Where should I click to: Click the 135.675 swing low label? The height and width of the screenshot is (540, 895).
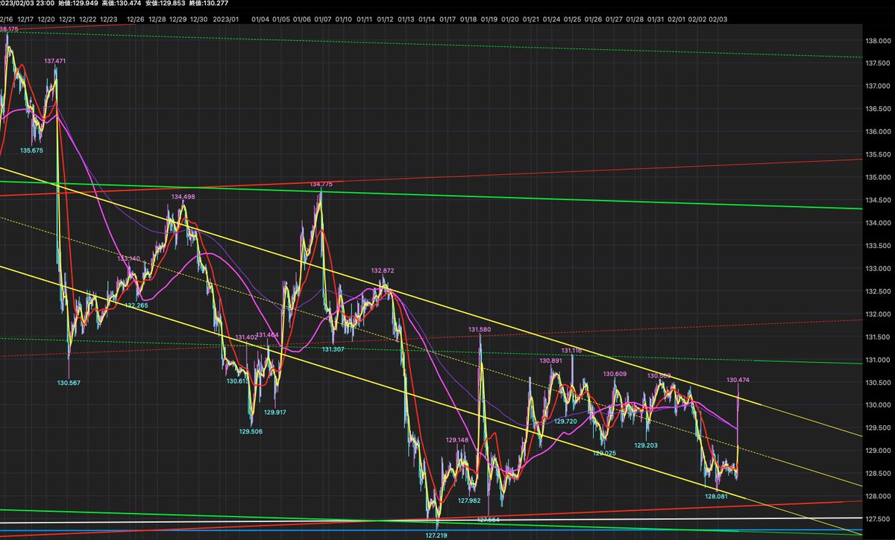tap(31, 150)
